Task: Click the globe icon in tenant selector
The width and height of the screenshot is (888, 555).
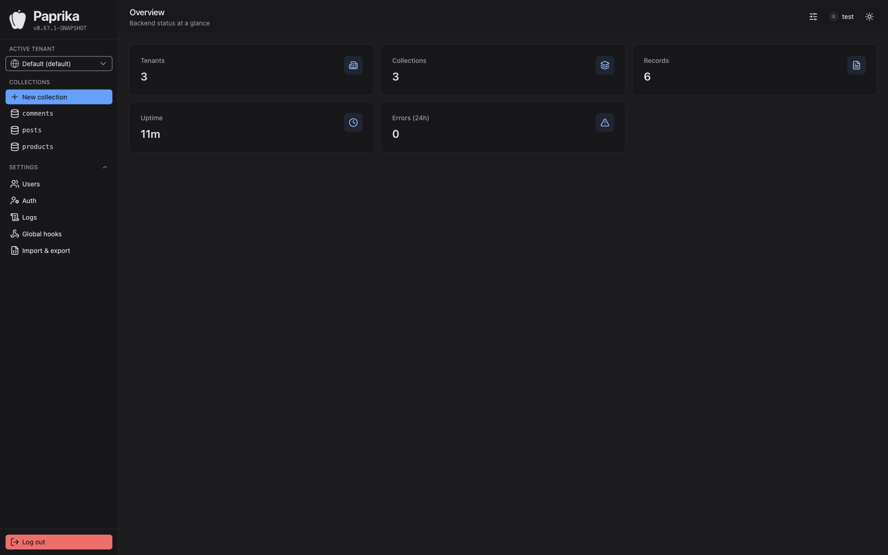Action: (x=15, y=64)
